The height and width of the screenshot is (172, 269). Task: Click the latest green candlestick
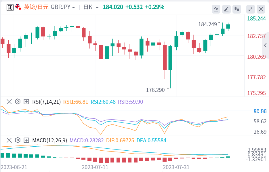[x=228, y=27]
